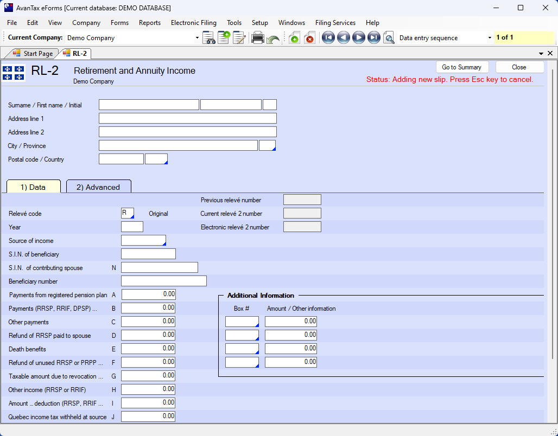Click the green plus add slip icon
Screen dimensions: 558x436
pyautogui.click(x=294, y=38)
